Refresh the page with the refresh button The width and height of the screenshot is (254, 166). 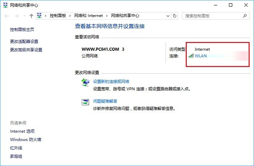coord(175,16)
